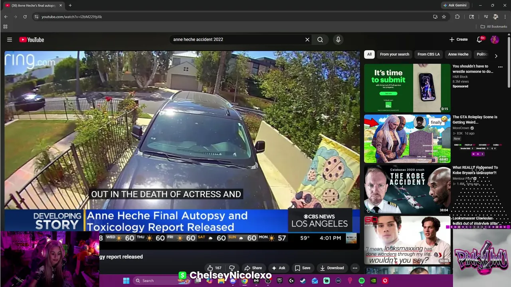511x287 pixels.
Task: Share this video
Action: [x=253, y=268]
